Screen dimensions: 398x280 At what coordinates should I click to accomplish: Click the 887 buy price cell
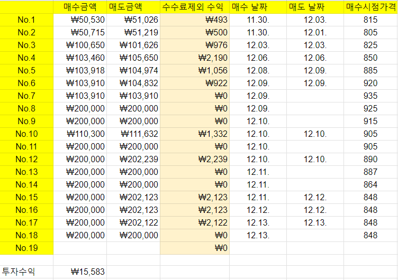pos(370,172)
